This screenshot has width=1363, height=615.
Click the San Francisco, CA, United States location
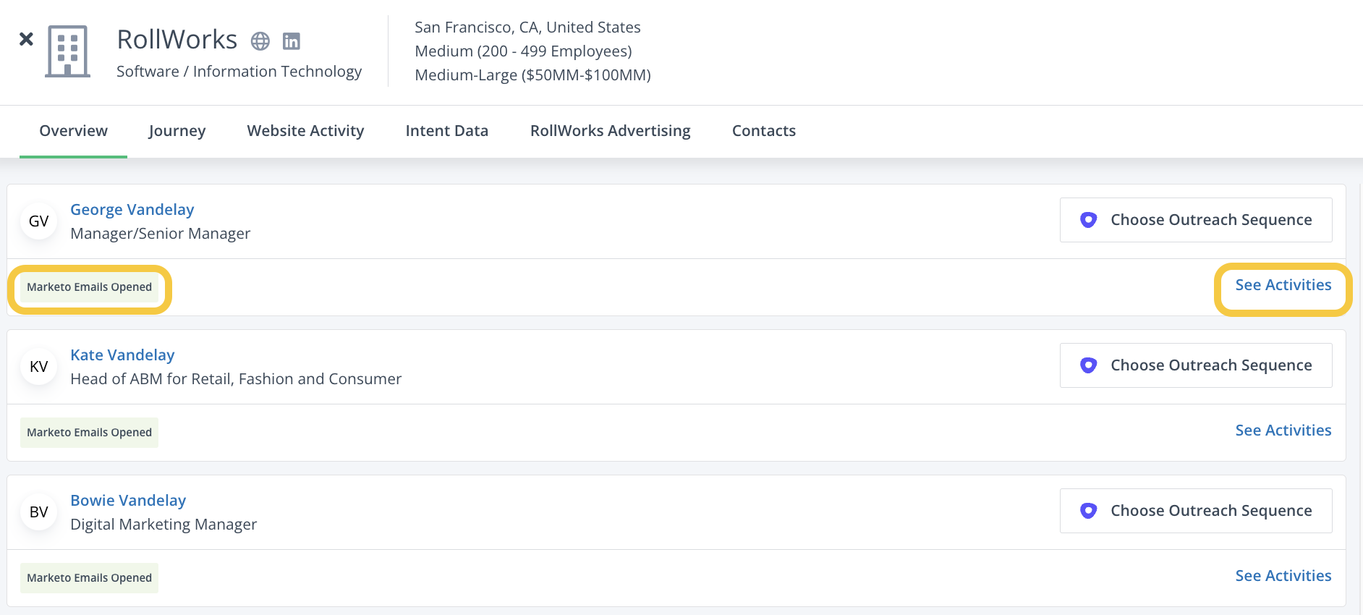point(527,27)
